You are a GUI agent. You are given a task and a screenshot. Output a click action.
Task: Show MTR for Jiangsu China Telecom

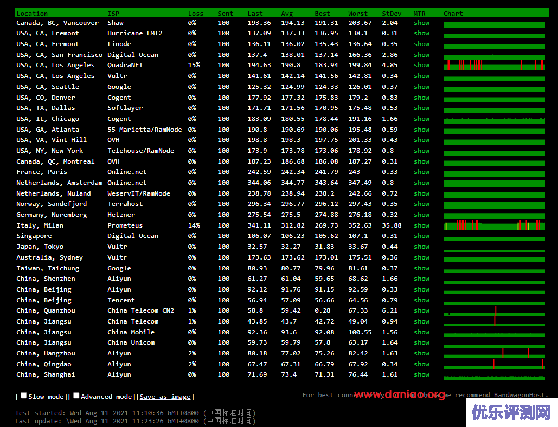pyautogui.click(x=422, y=321)
